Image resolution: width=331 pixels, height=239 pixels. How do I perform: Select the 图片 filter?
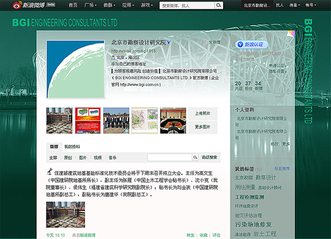coord(83,158)
